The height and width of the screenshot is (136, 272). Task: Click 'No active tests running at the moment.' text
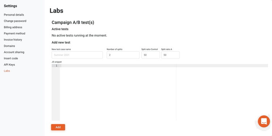point(79,35)
